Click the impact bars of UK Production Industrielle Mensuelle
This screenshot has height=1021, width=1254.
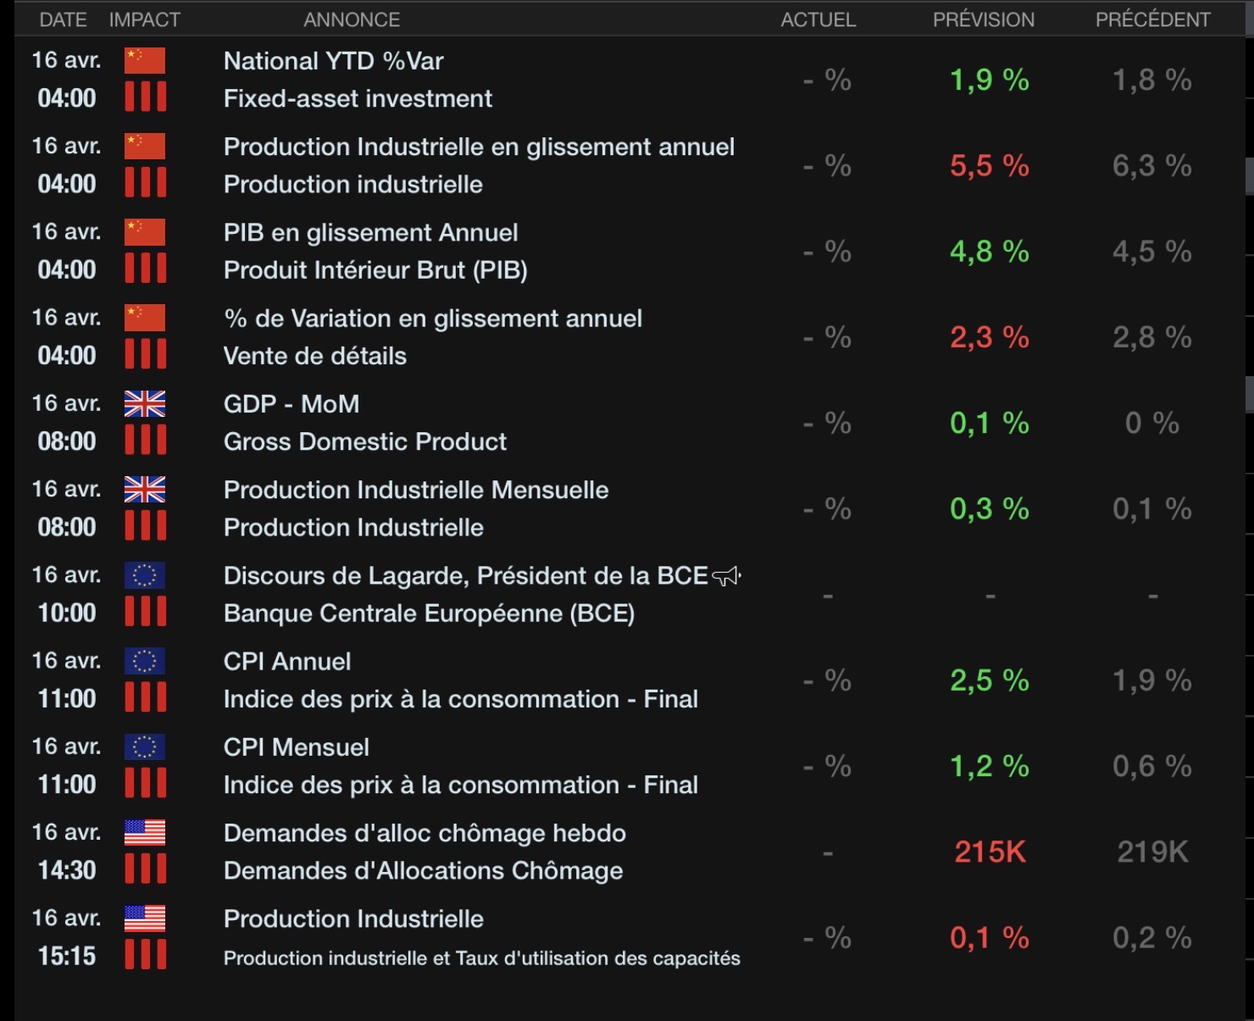tap(146, 525)
